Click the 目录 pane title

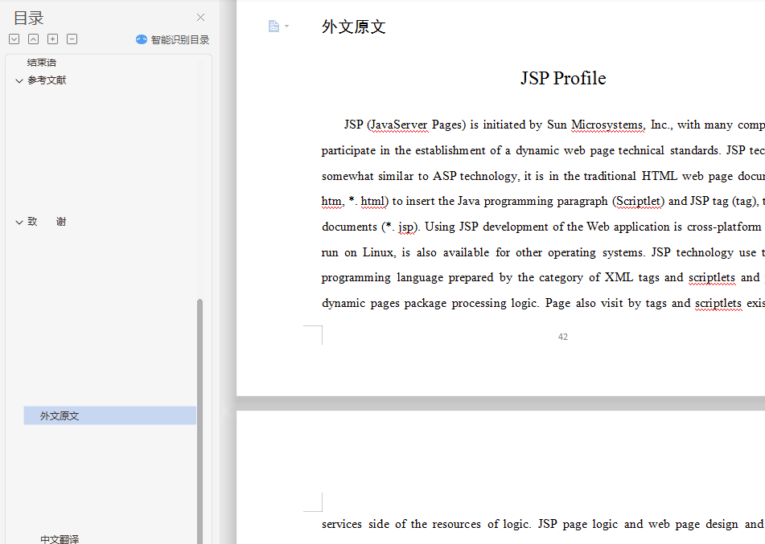tap(29, 18)
